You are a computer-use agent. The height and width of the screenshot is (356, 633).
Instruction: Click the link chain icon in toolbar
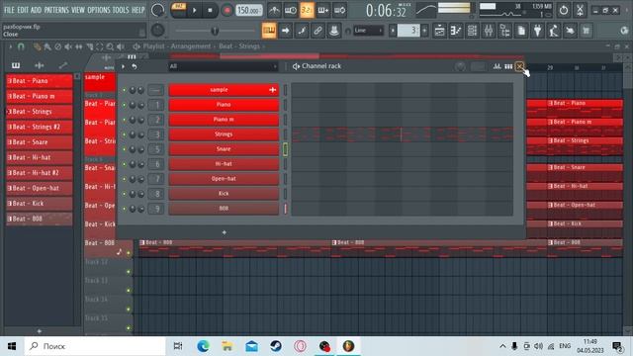[317, 31]
